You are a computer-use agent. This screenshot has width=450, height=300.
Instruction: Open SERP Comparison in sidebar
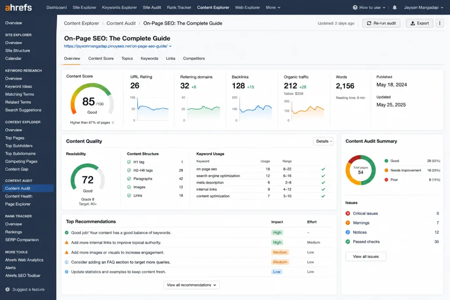[22, 240]
